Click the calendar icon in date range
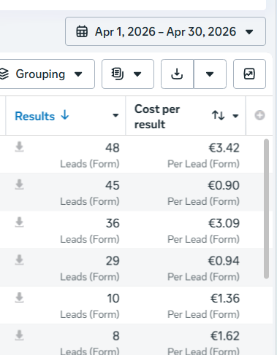 click(82, 31)
